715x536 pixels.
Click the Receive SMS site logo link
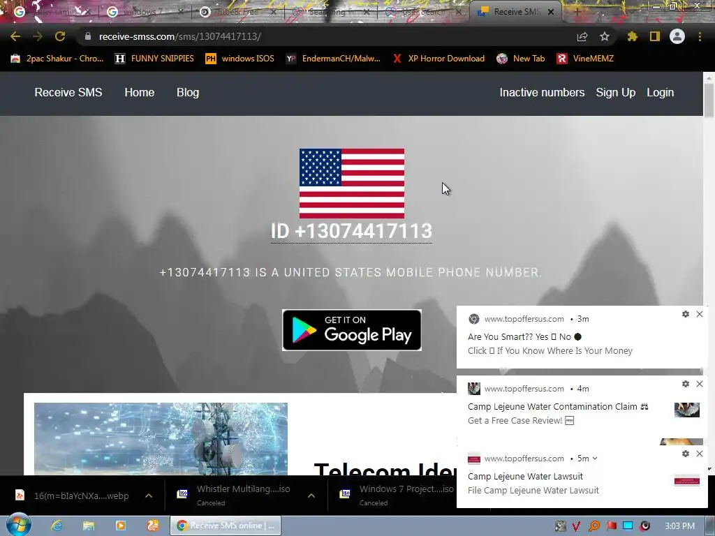(68, 93)
